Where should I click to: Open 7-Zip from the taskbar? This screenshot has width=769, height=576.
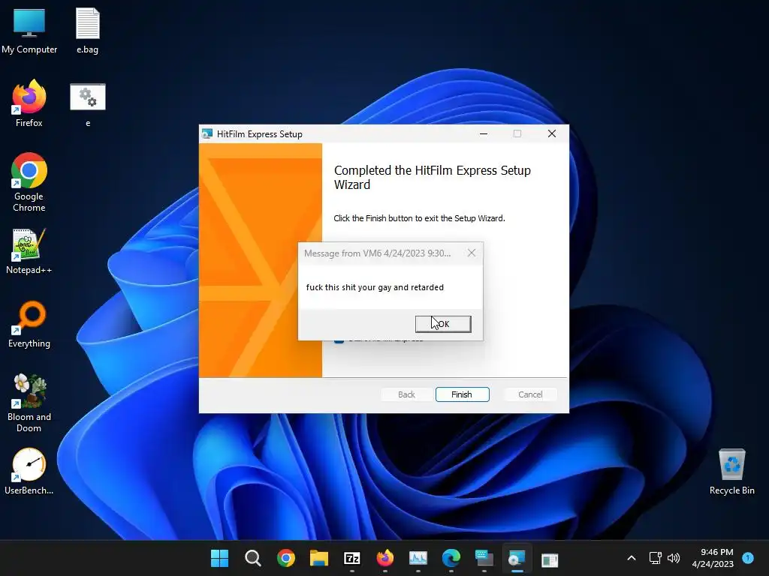point(352,558)
